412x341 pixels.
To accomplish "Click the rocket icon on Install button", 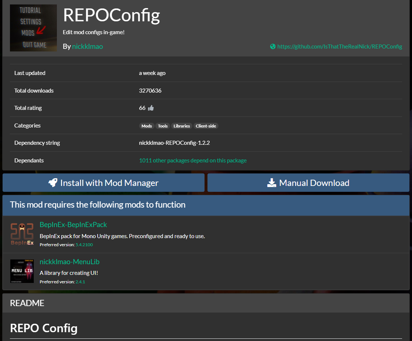I will coord(53,183).
